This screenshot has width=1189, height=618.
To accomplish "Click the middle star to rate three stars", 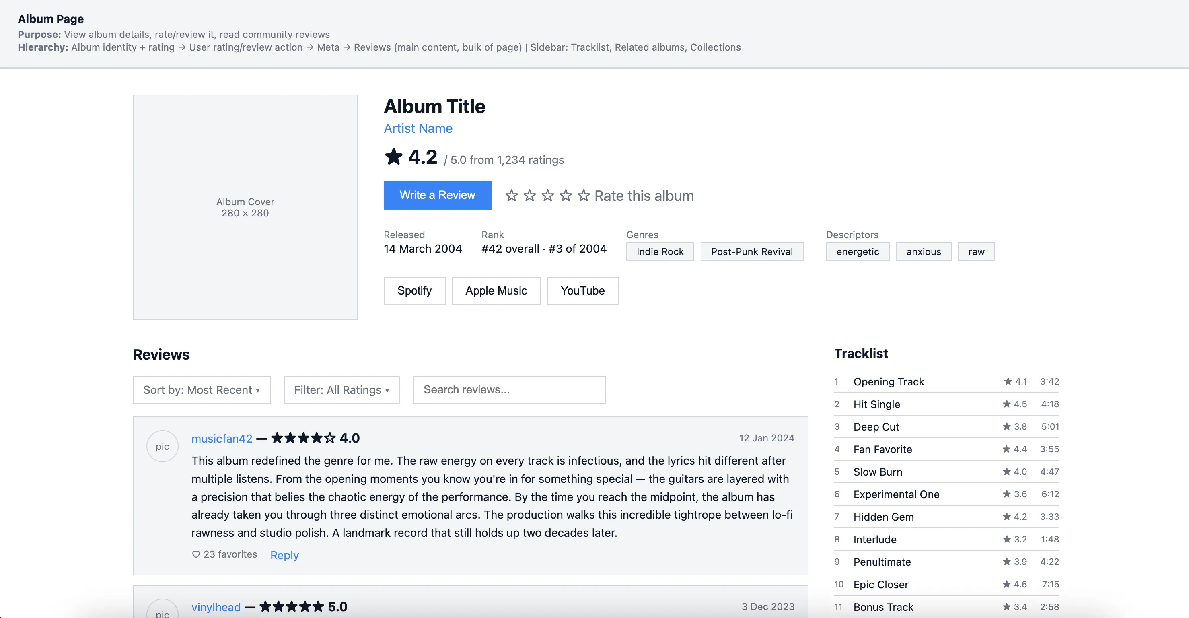I will (x=547, y=196).
